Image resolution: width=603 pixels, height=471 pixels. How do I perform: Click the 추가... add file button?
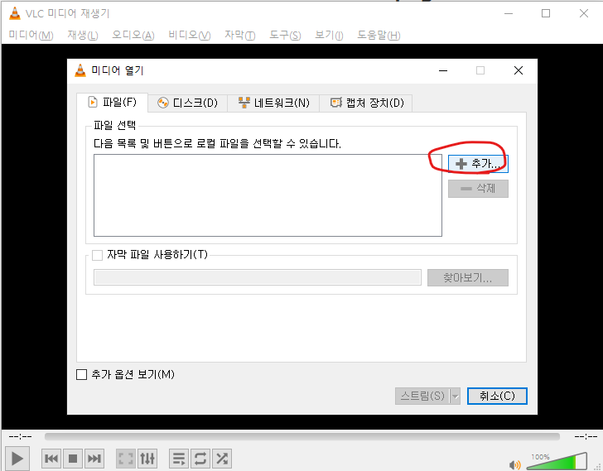tap(478, 164)
